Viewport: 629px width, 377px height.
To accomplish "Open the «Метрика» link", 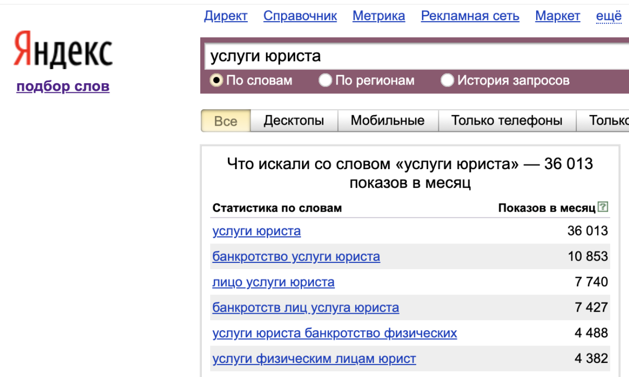I will click(x=378, y=16).
